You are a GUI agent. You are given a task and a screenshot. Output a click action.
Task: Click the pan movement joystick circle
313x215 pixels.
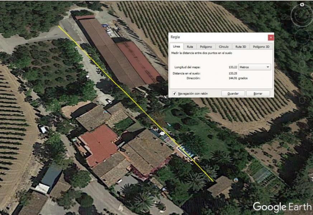[x=302, y=37]
